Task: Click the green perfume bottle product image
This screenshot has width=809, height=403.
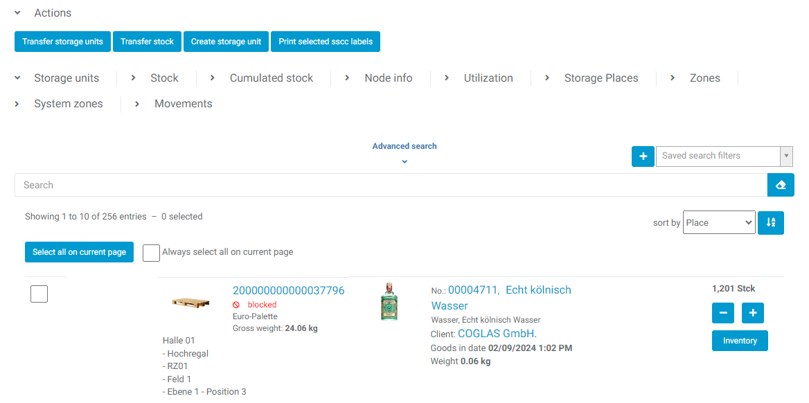Action: pos(389,302)
